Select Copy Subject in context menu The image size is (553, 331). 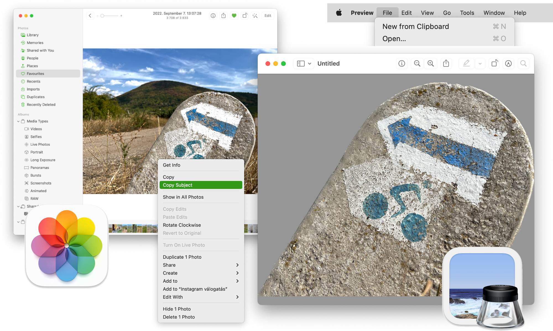coord(201,185)
